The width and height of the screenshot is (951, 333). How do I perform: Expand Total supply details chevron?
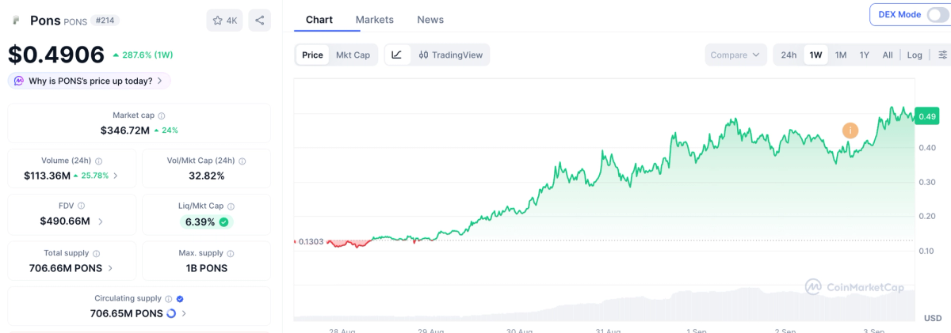pos(110,268)
